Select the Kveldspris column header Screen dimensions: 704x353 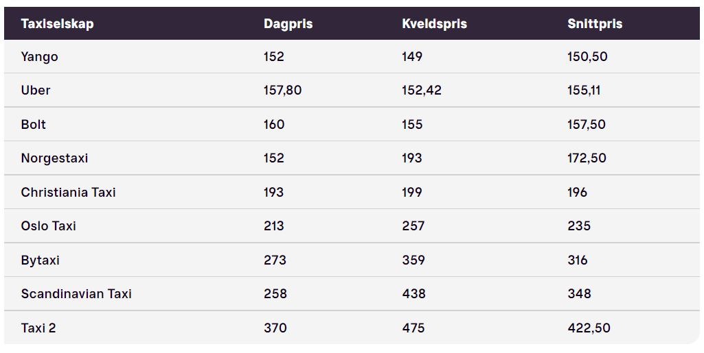434,24
